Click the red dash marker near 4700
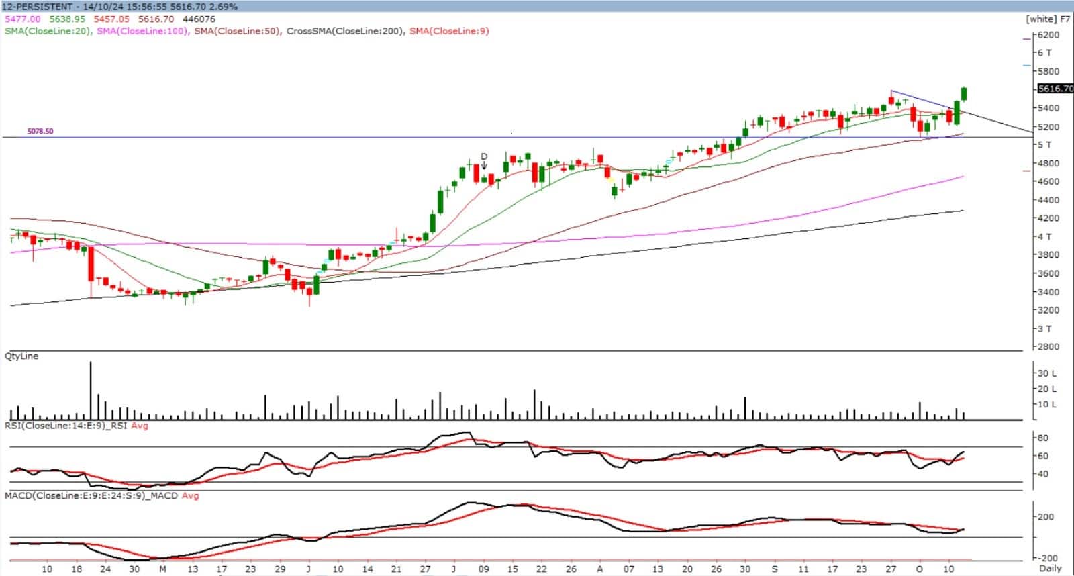Image resolution: width=1074 pixels, height=576 pixels. coord(1026,171)
